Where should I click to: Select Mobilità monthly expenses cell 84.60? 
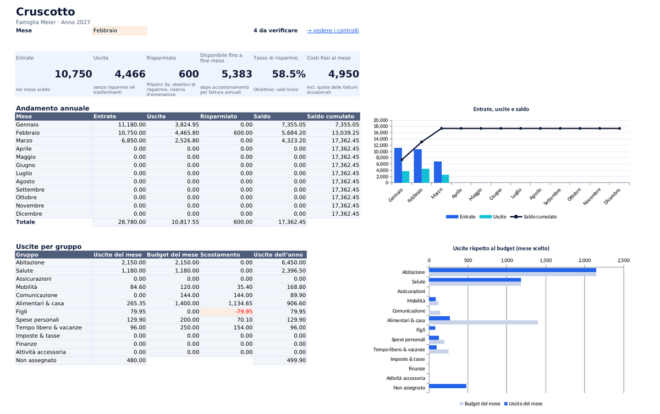pyautogui.click(x=119, y=287)
